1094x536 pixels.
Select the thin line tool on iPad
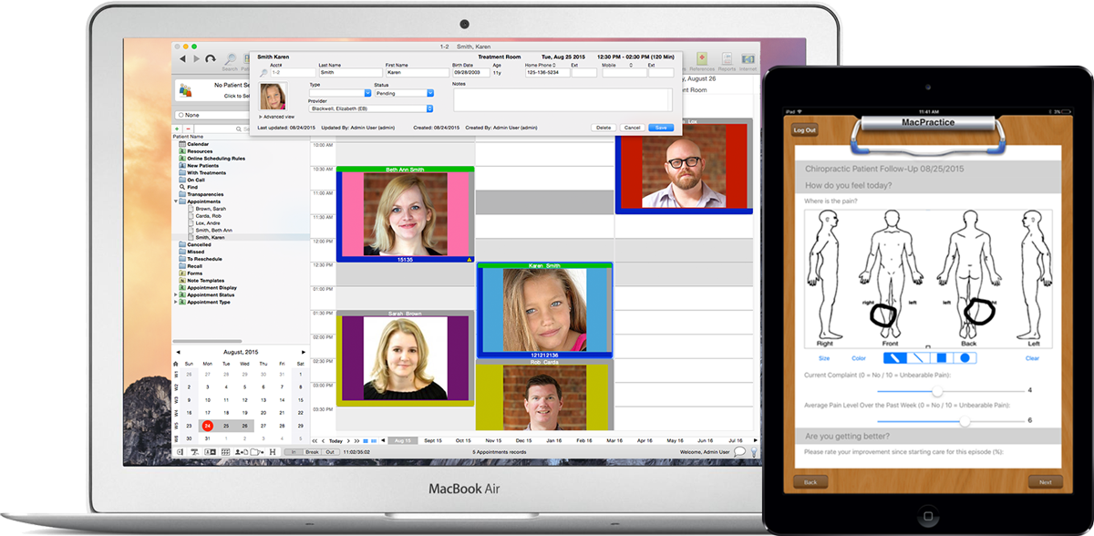(x=918, y=358)
